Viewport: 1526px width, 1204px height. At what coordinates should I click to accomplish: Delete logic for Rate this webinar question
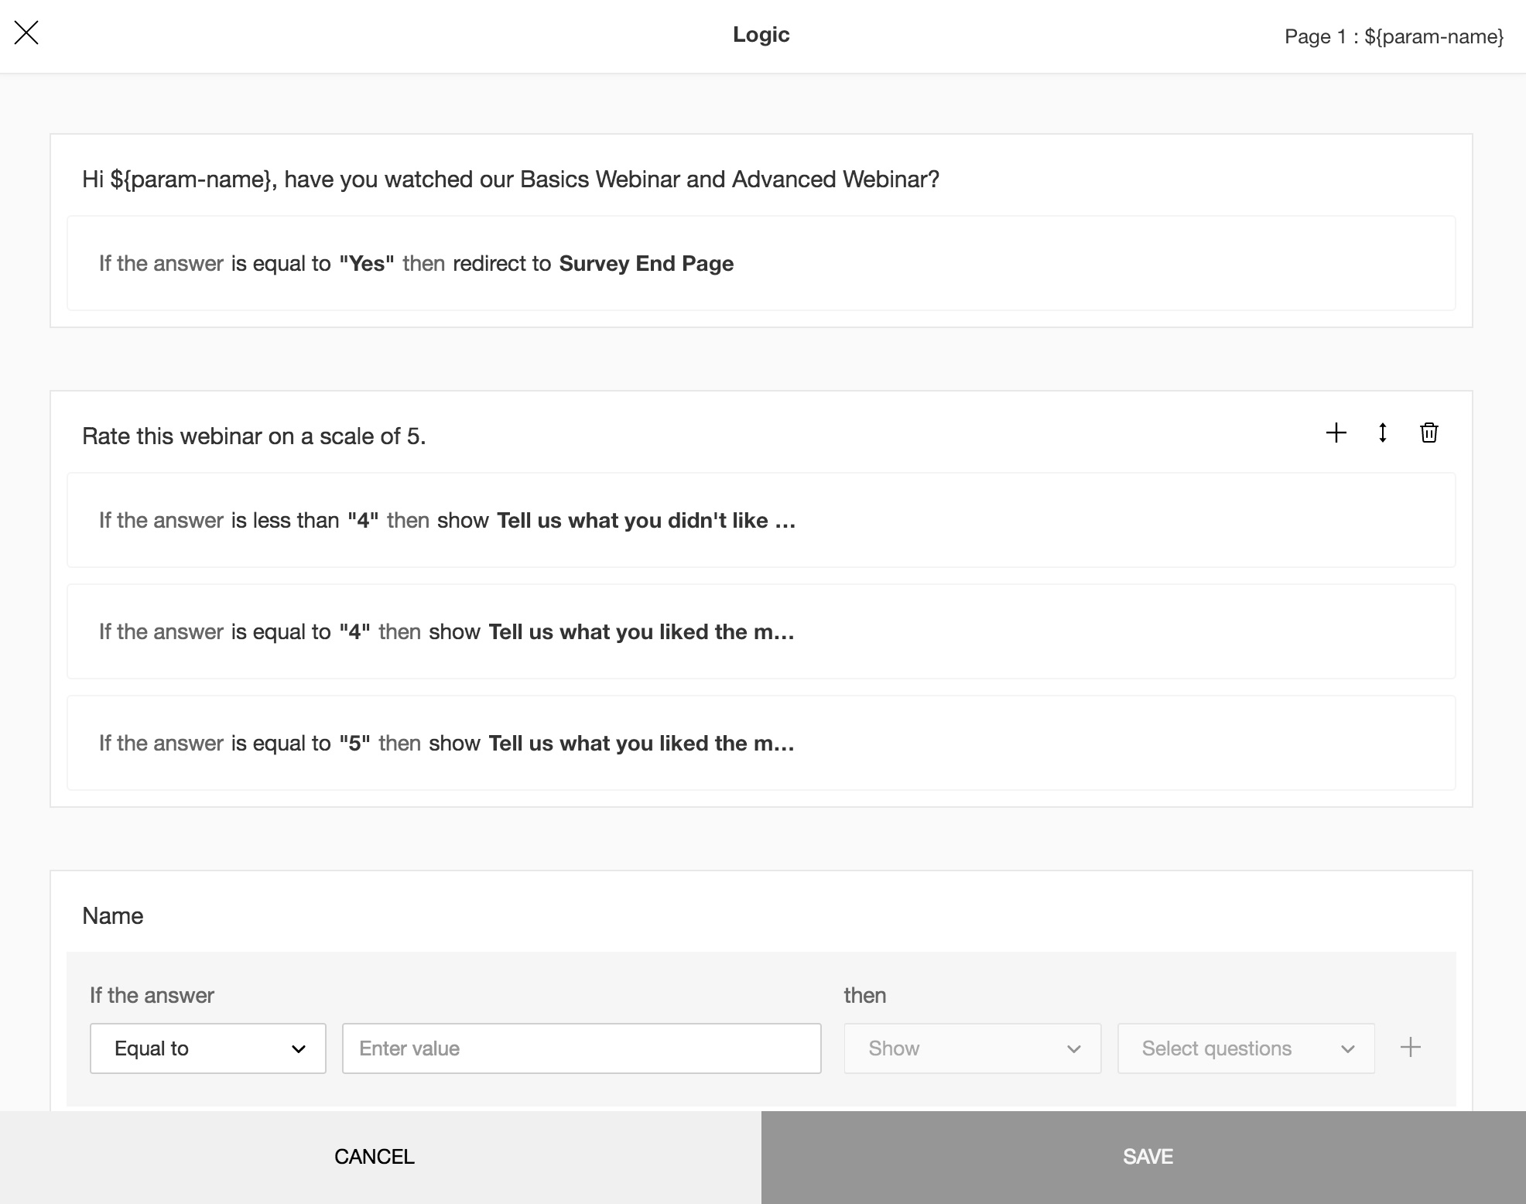point(1429,433)
